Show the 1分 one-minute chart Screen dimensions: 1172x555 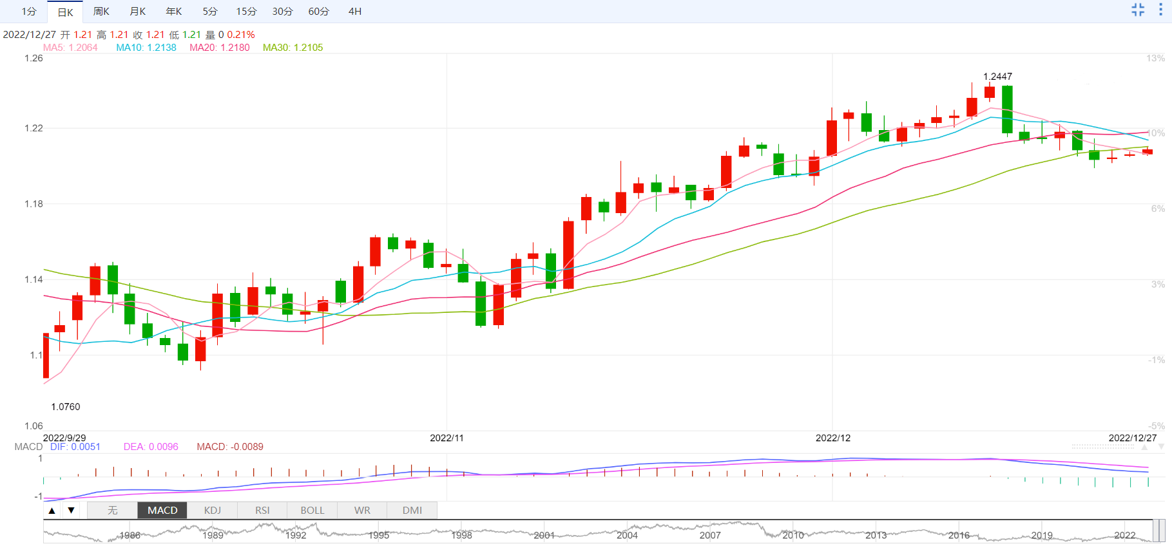tap(29, 12)
